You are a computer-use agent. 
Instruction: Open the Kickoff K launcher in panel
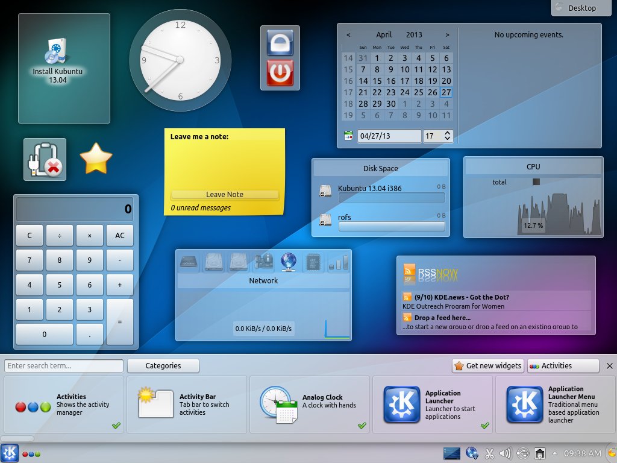10,453
